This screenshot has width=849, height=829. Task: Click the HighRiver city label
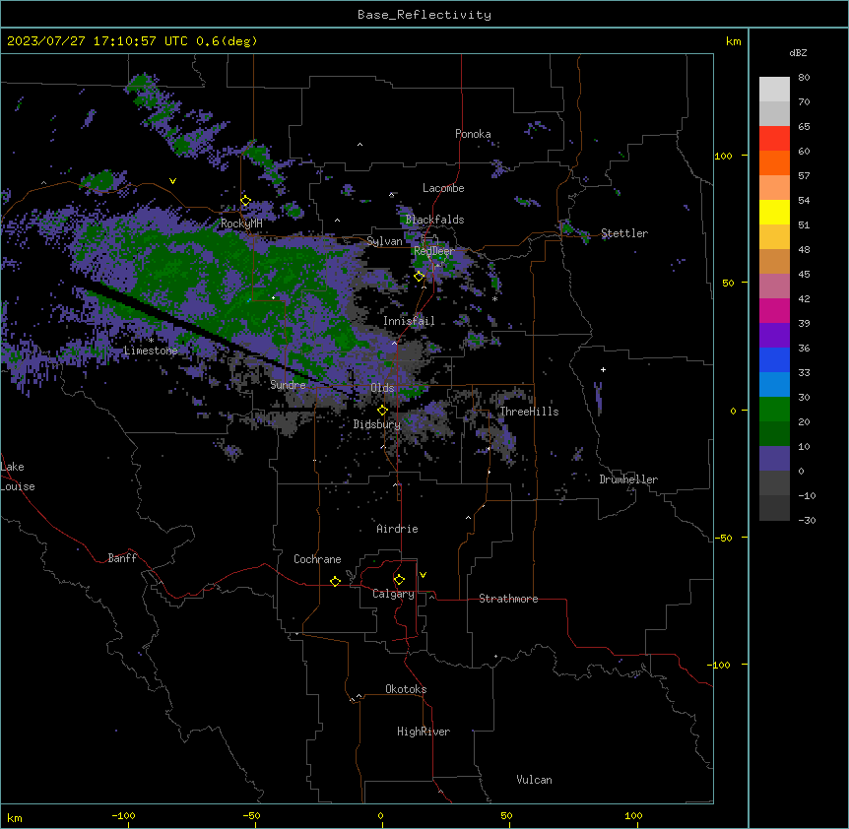[424, 732]
